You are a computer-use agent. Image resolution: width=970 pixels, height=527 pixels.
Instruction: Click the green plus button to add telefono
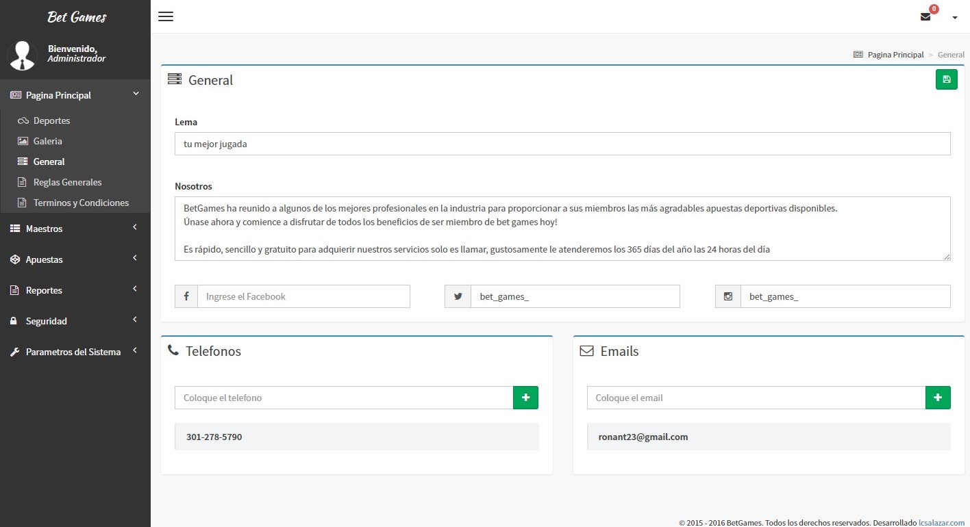(525, 398)
